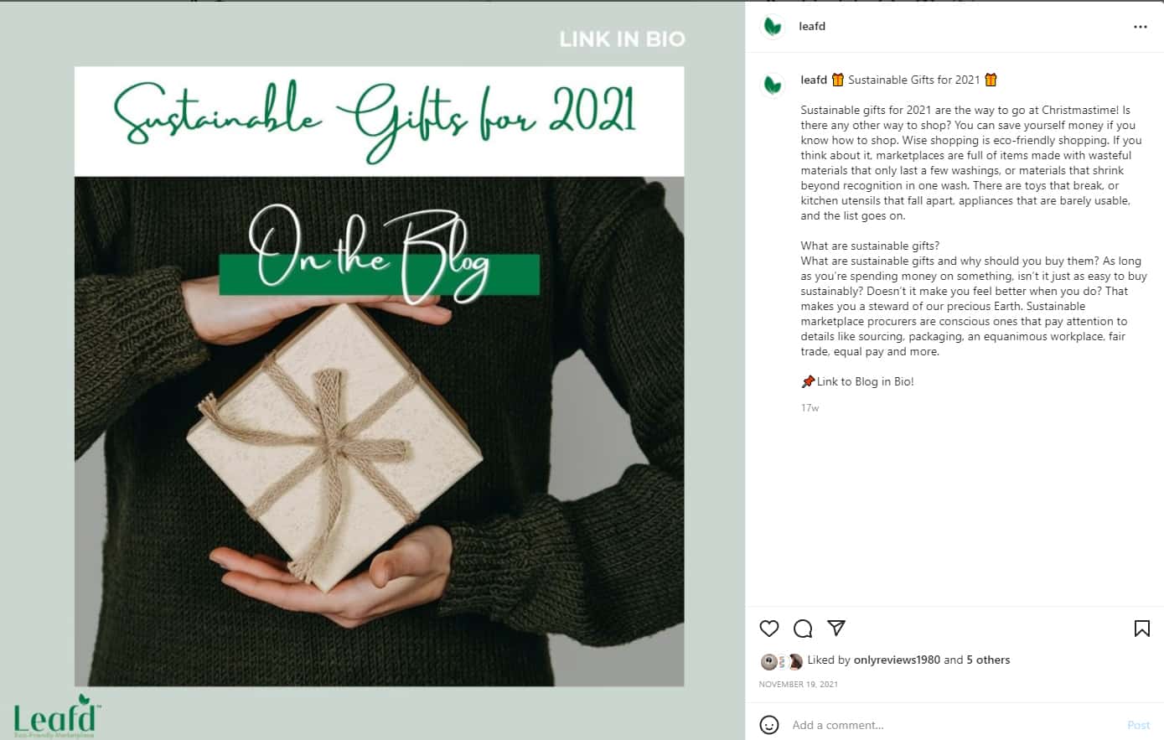Click leafd avatar in post header

(x=773, y=27)
